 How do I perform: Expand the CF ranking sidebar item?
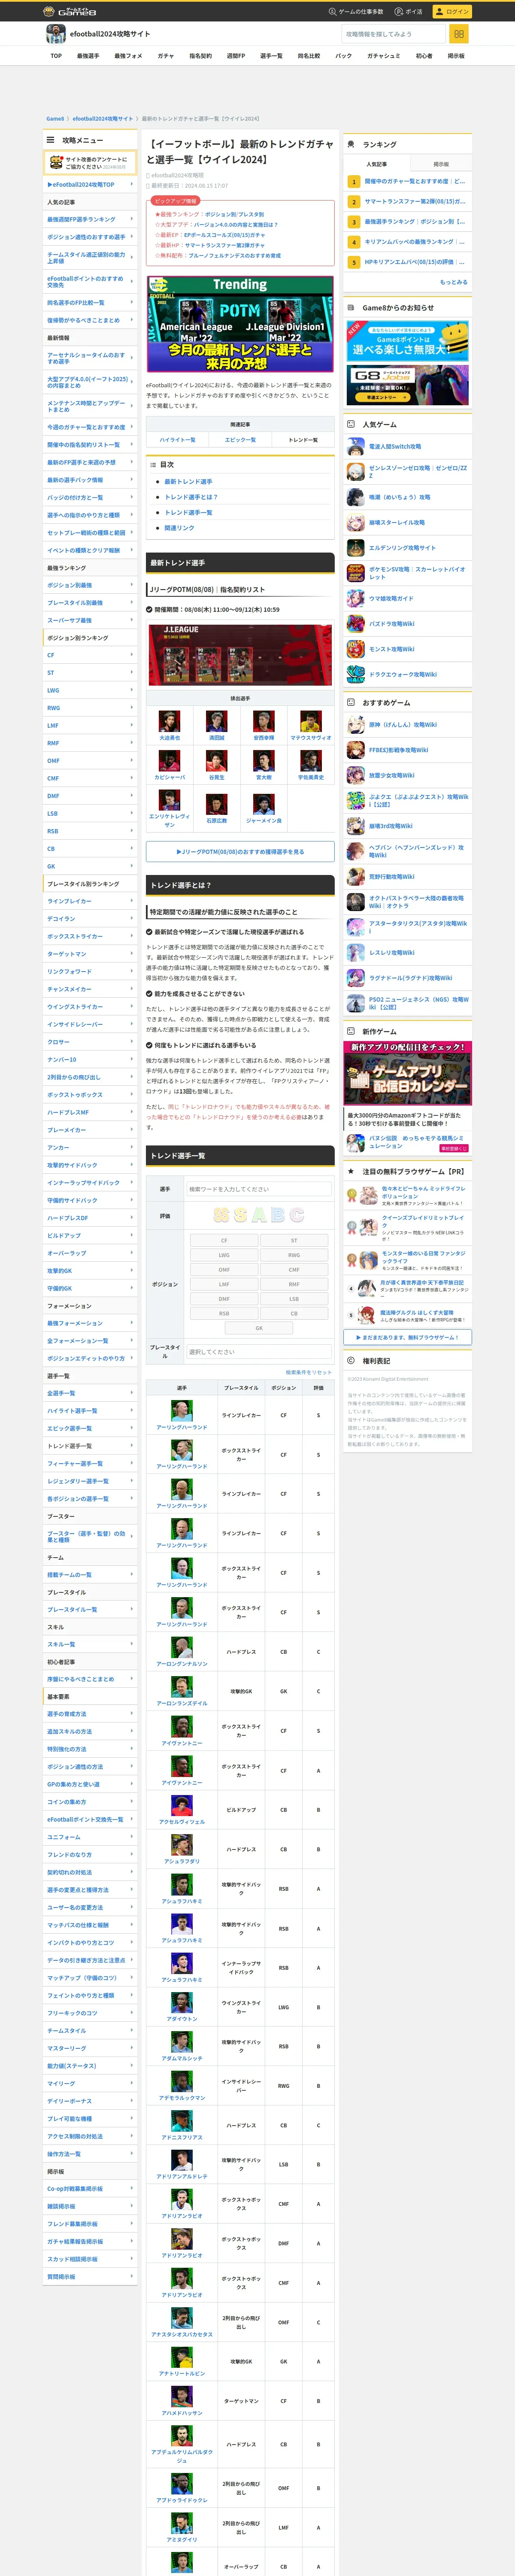90,655
